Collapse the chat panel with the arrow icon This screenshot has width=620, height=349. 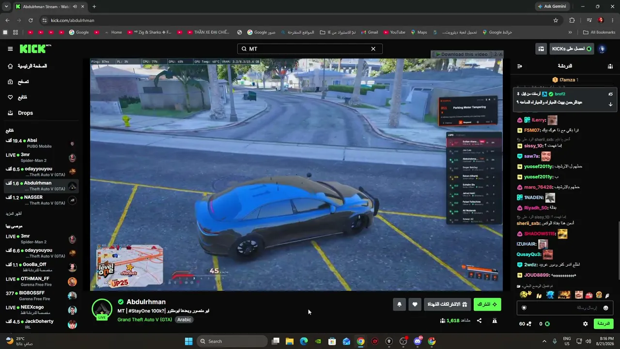tap(520, 66)
